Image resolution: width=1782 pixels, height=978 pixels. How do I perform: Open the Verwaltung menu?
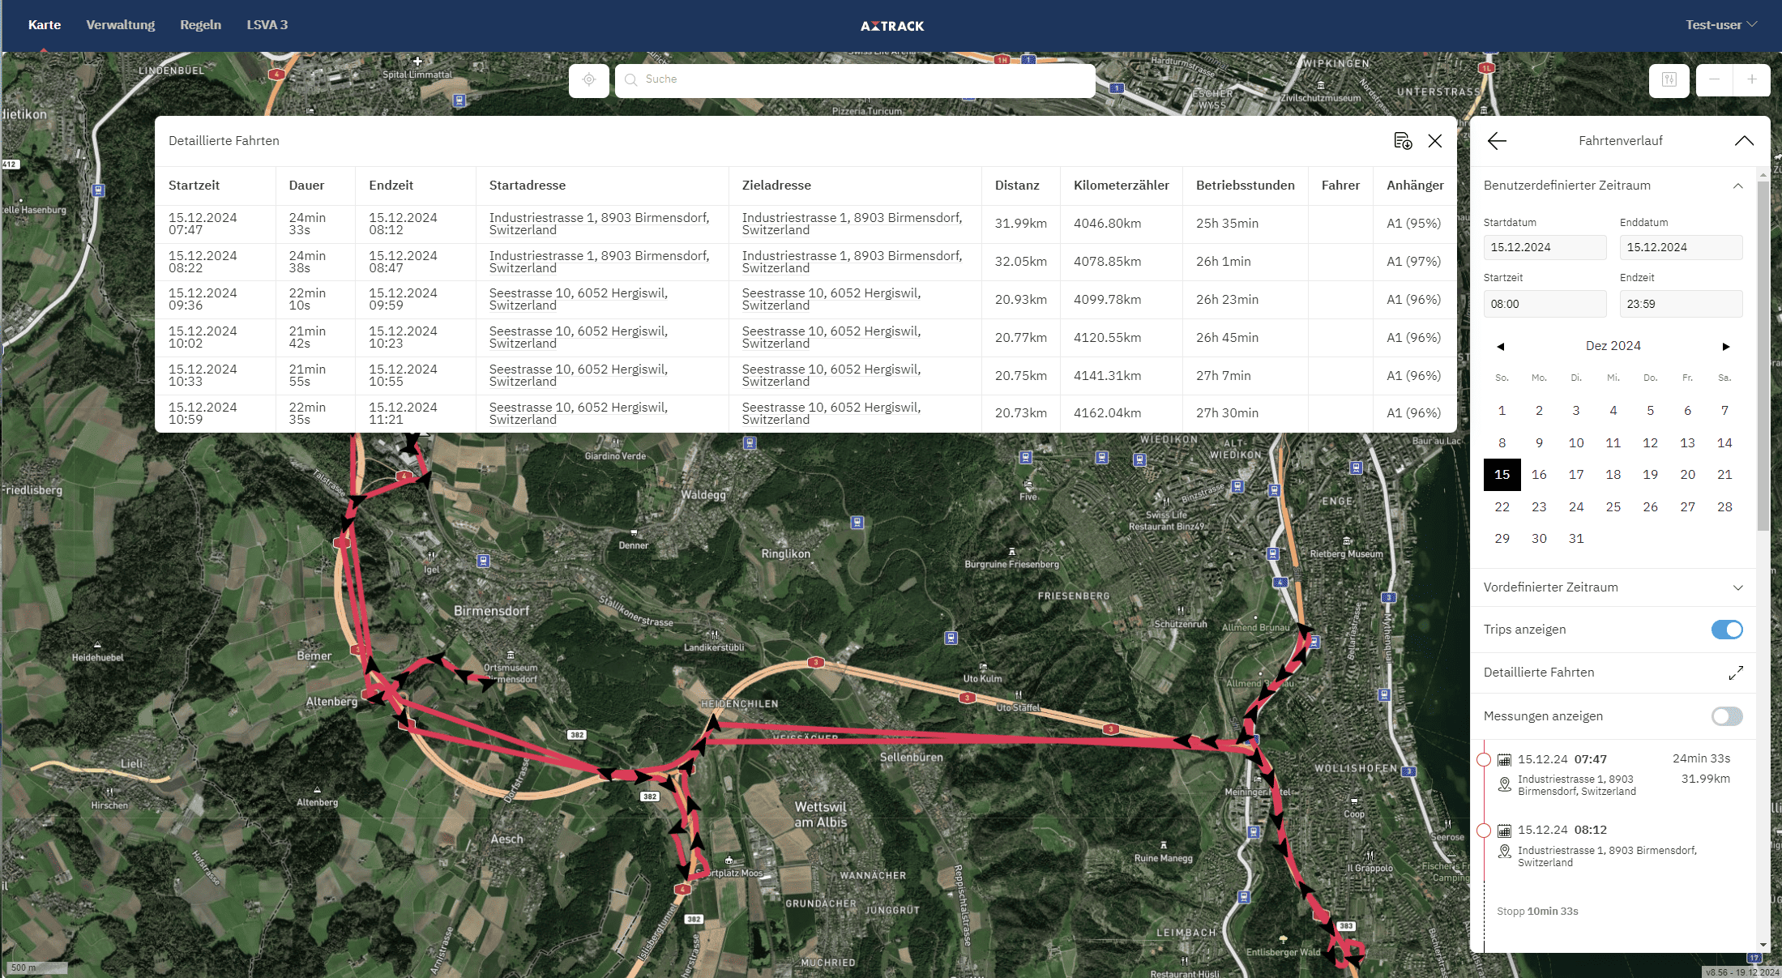[120, 25]
